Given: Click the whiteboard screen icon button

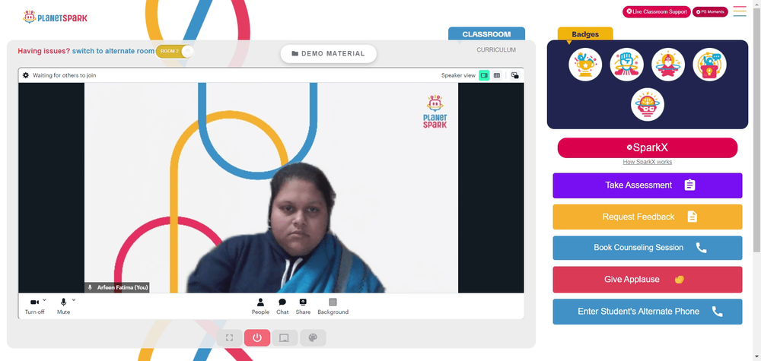Looking at the screenshot, I should 285,337.
